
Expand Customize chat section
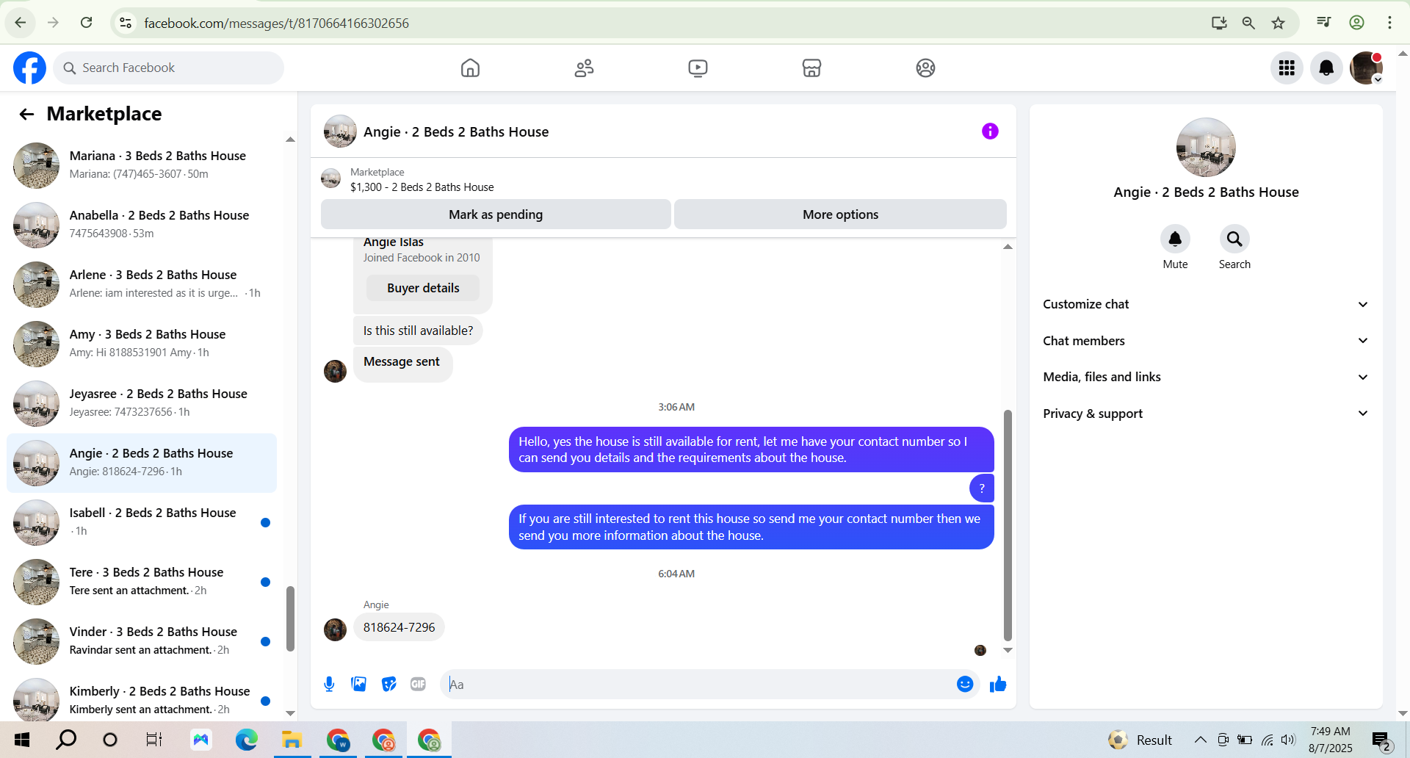click(1206, 304)
